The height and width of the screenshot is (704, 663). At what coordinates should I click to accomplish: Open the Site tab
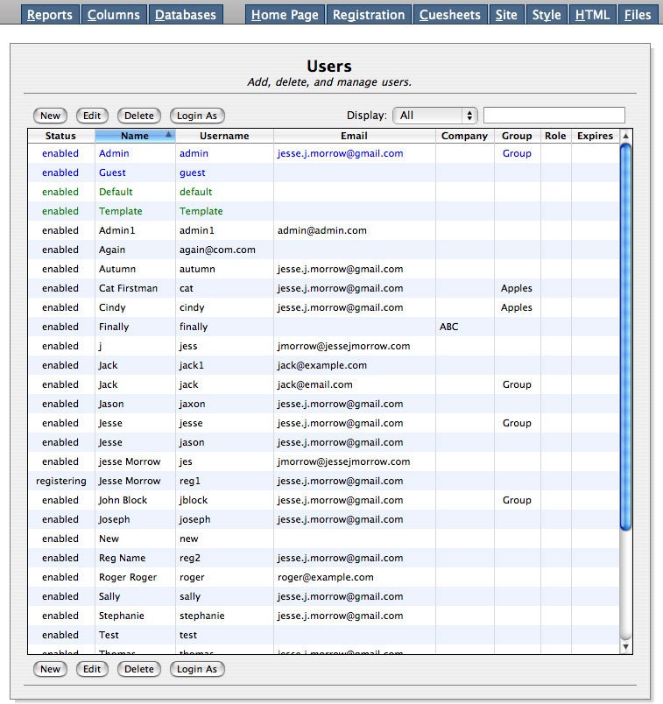pyautogui.click(x=506, y=15)
